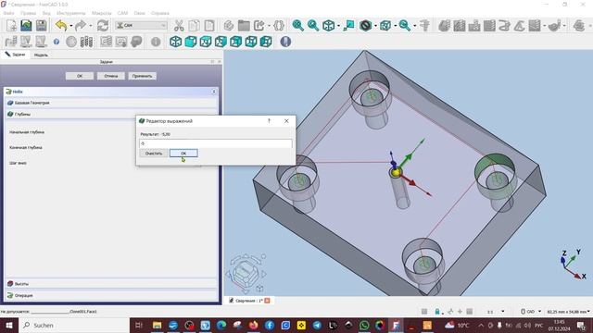Set top view
Screen dimensions: 593x333
click(206, 42)
